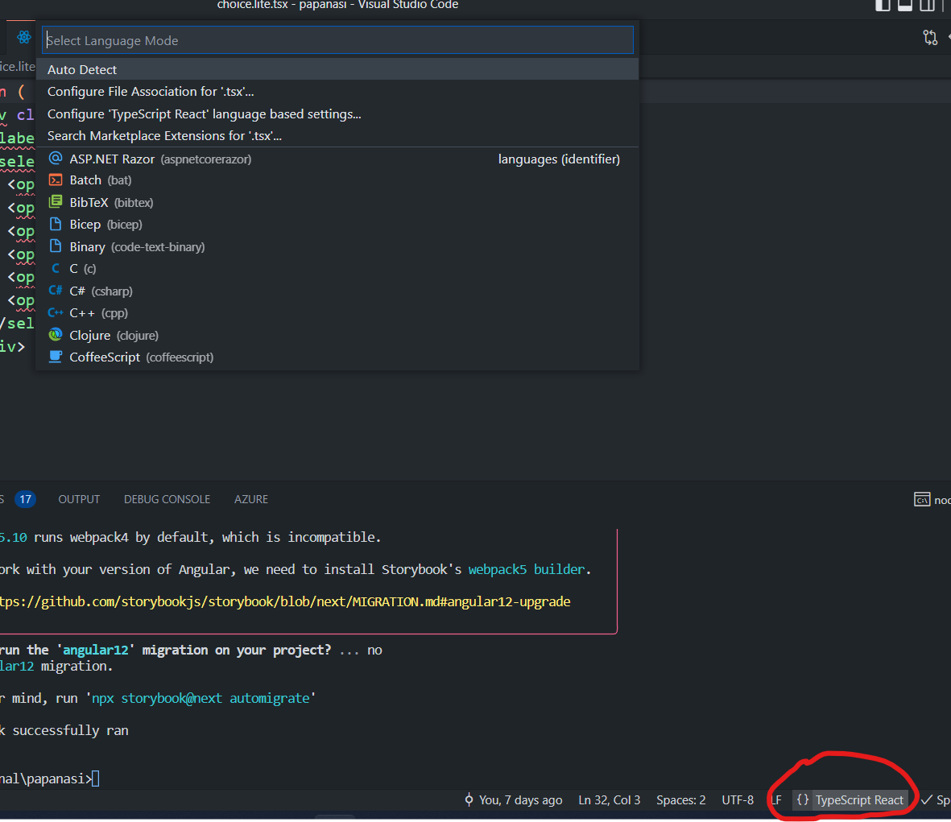Select Clojure language mode
Viewport: 951px width, 822px height.
(x=338, y=335)
